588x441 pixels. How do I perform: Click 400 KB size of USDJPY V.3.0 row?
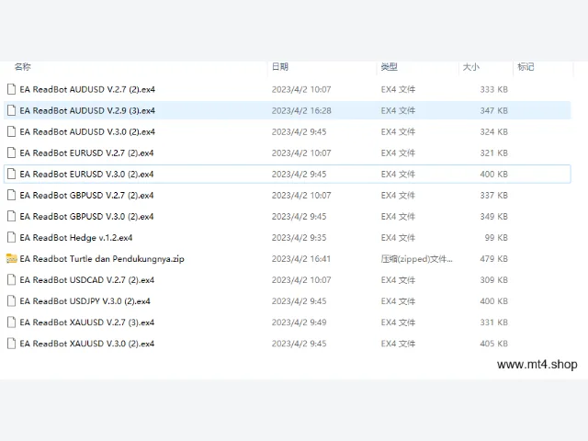(494, 301)
